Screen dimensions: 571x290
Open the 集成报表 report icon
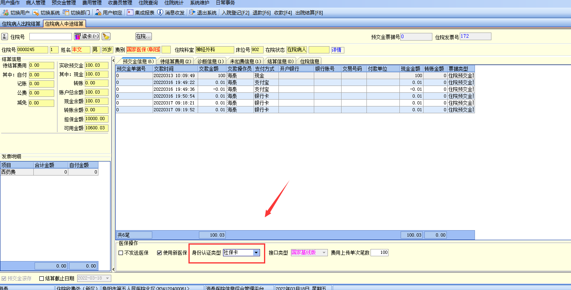click(130, 12)
